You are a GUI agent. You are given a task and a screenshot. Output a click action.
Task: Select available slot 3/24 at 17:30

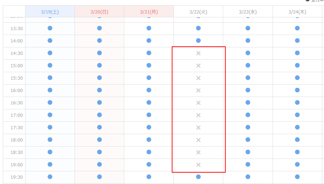point(297,127)
